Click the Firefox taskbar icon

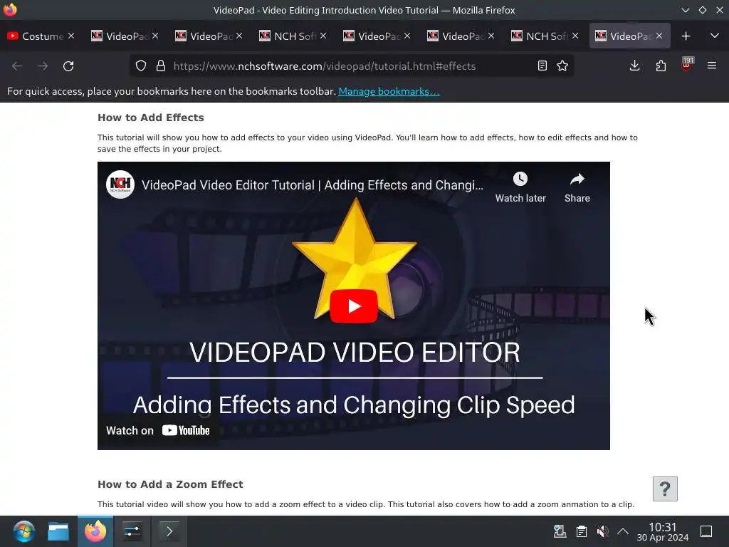click(x=95, y=531)
